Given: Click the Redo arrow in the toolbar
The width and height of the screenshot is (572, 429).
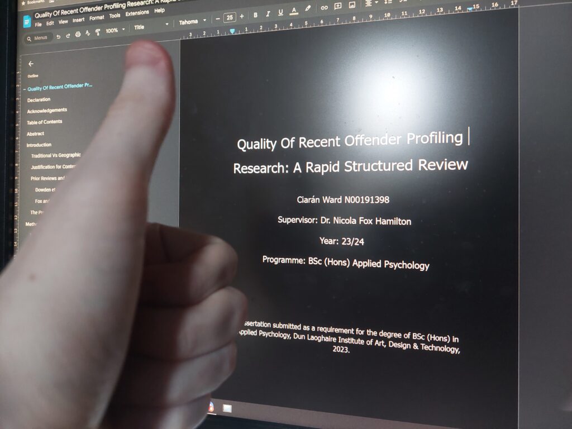Looking at the screenshot, I should (x=68, y=35).
